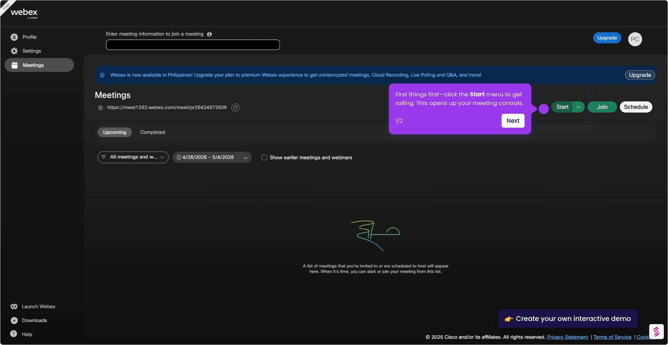Viewport: 668px width, 345px height.
Task: Click the info icon beside join meeting label
Action: 209,34
